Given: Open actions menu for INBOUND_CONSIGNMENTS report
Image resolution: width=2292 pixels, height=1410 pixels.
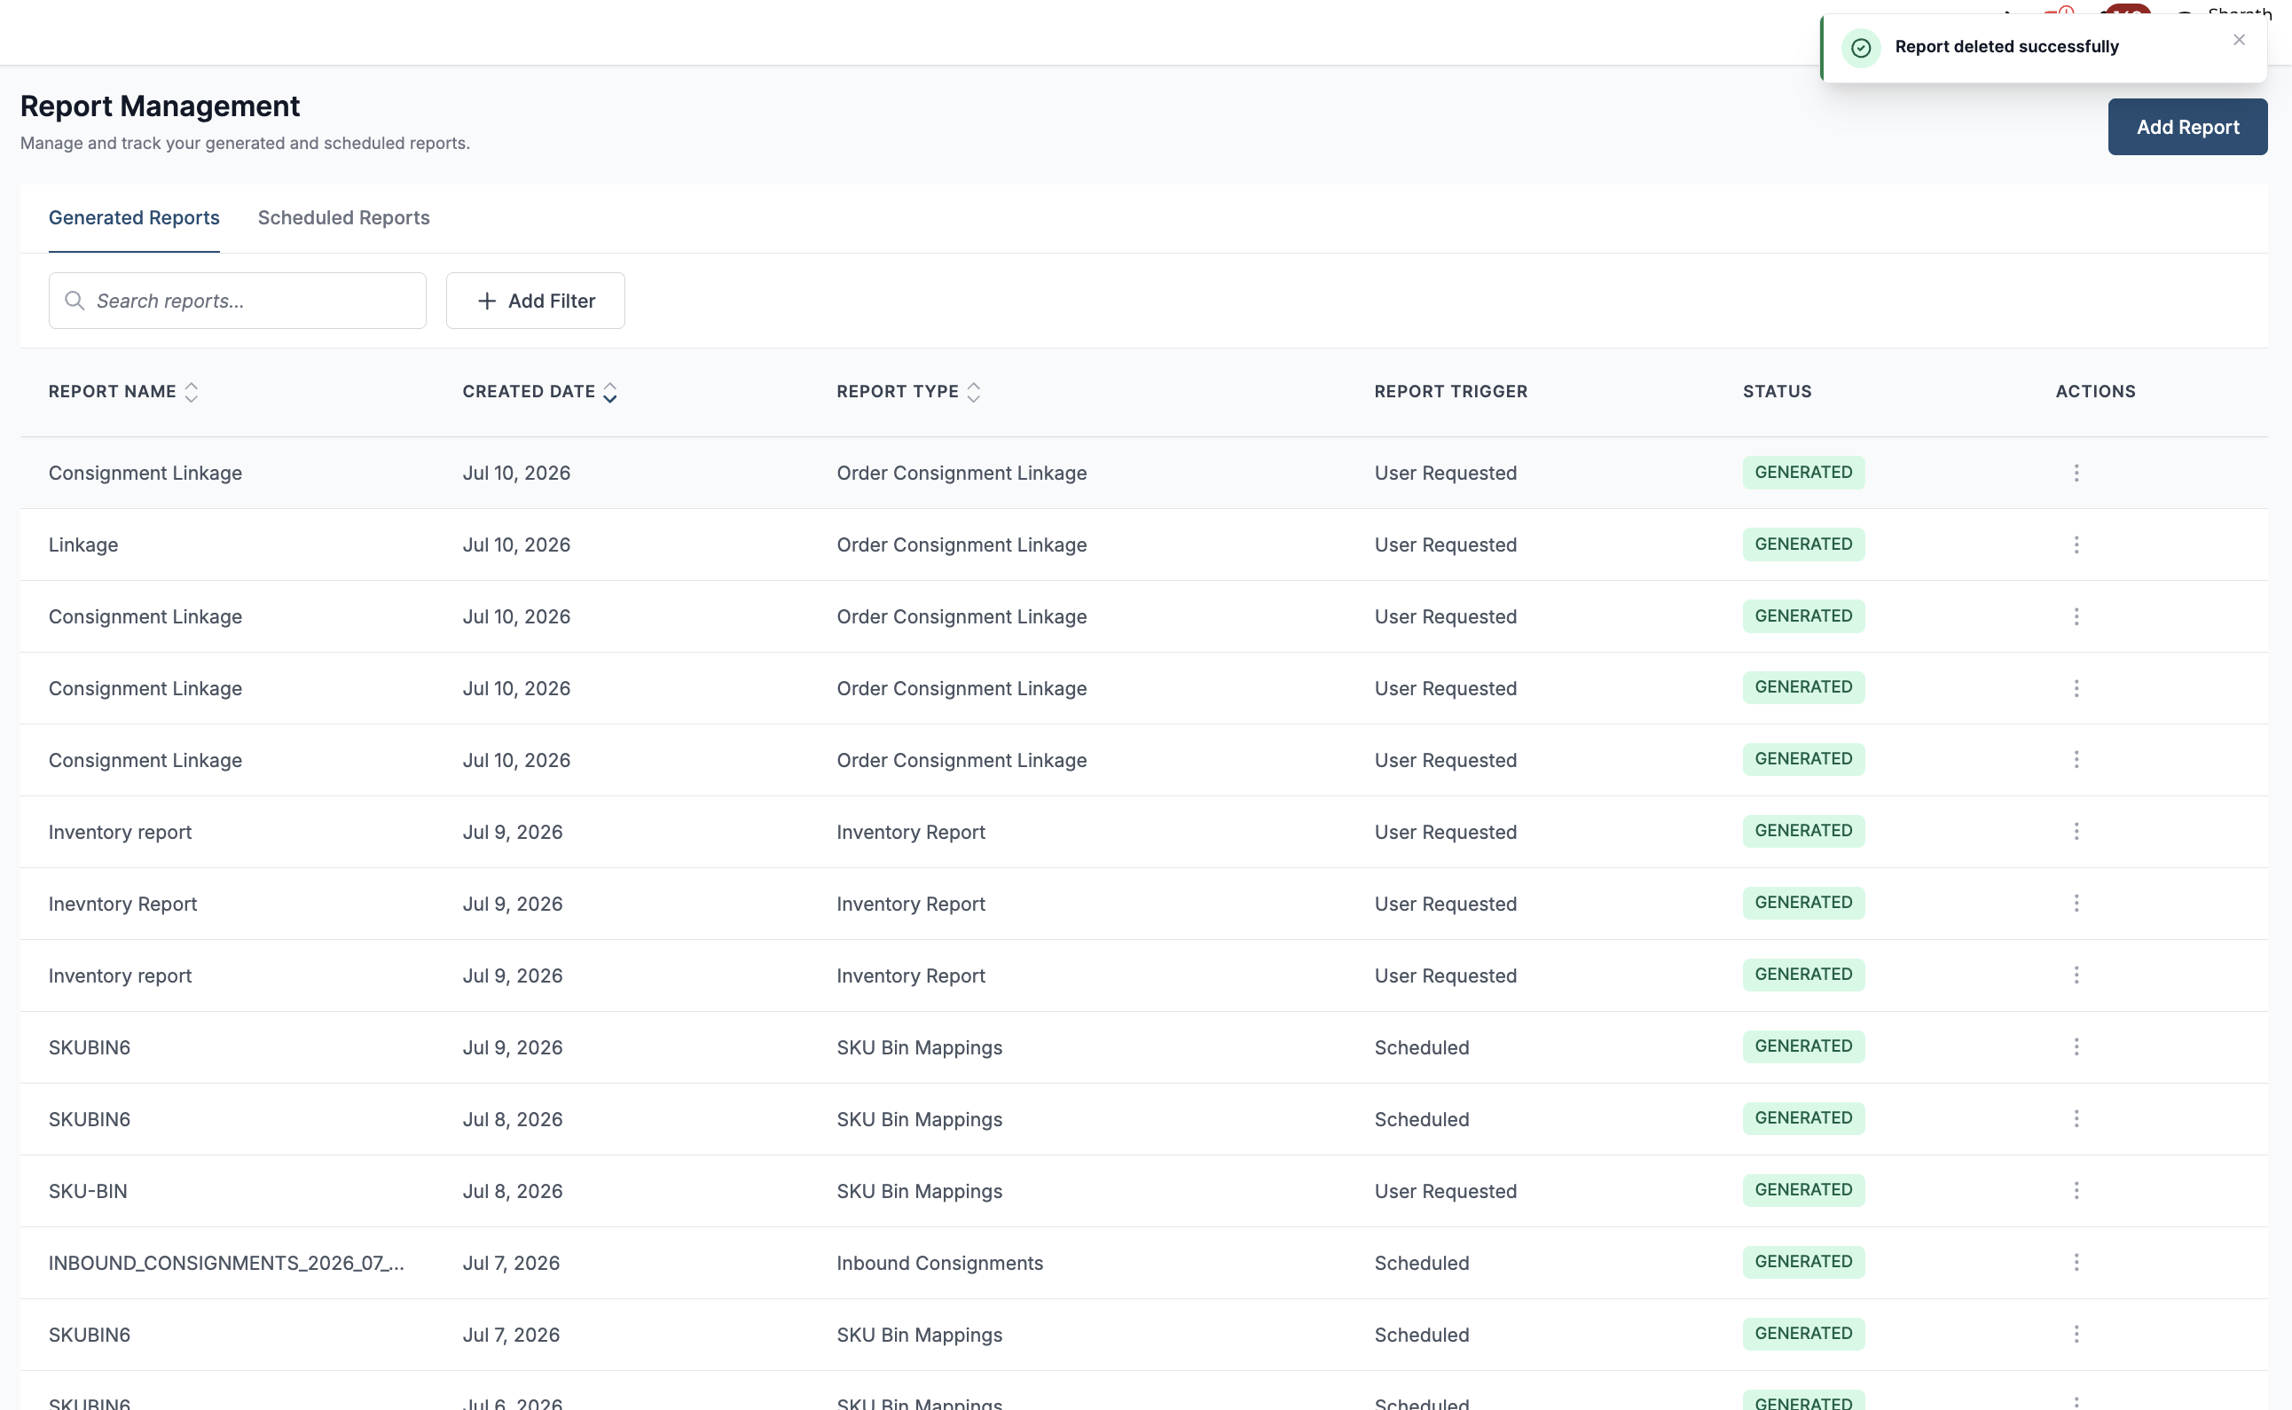Looking at the screenshot, I should 2076,1263.
